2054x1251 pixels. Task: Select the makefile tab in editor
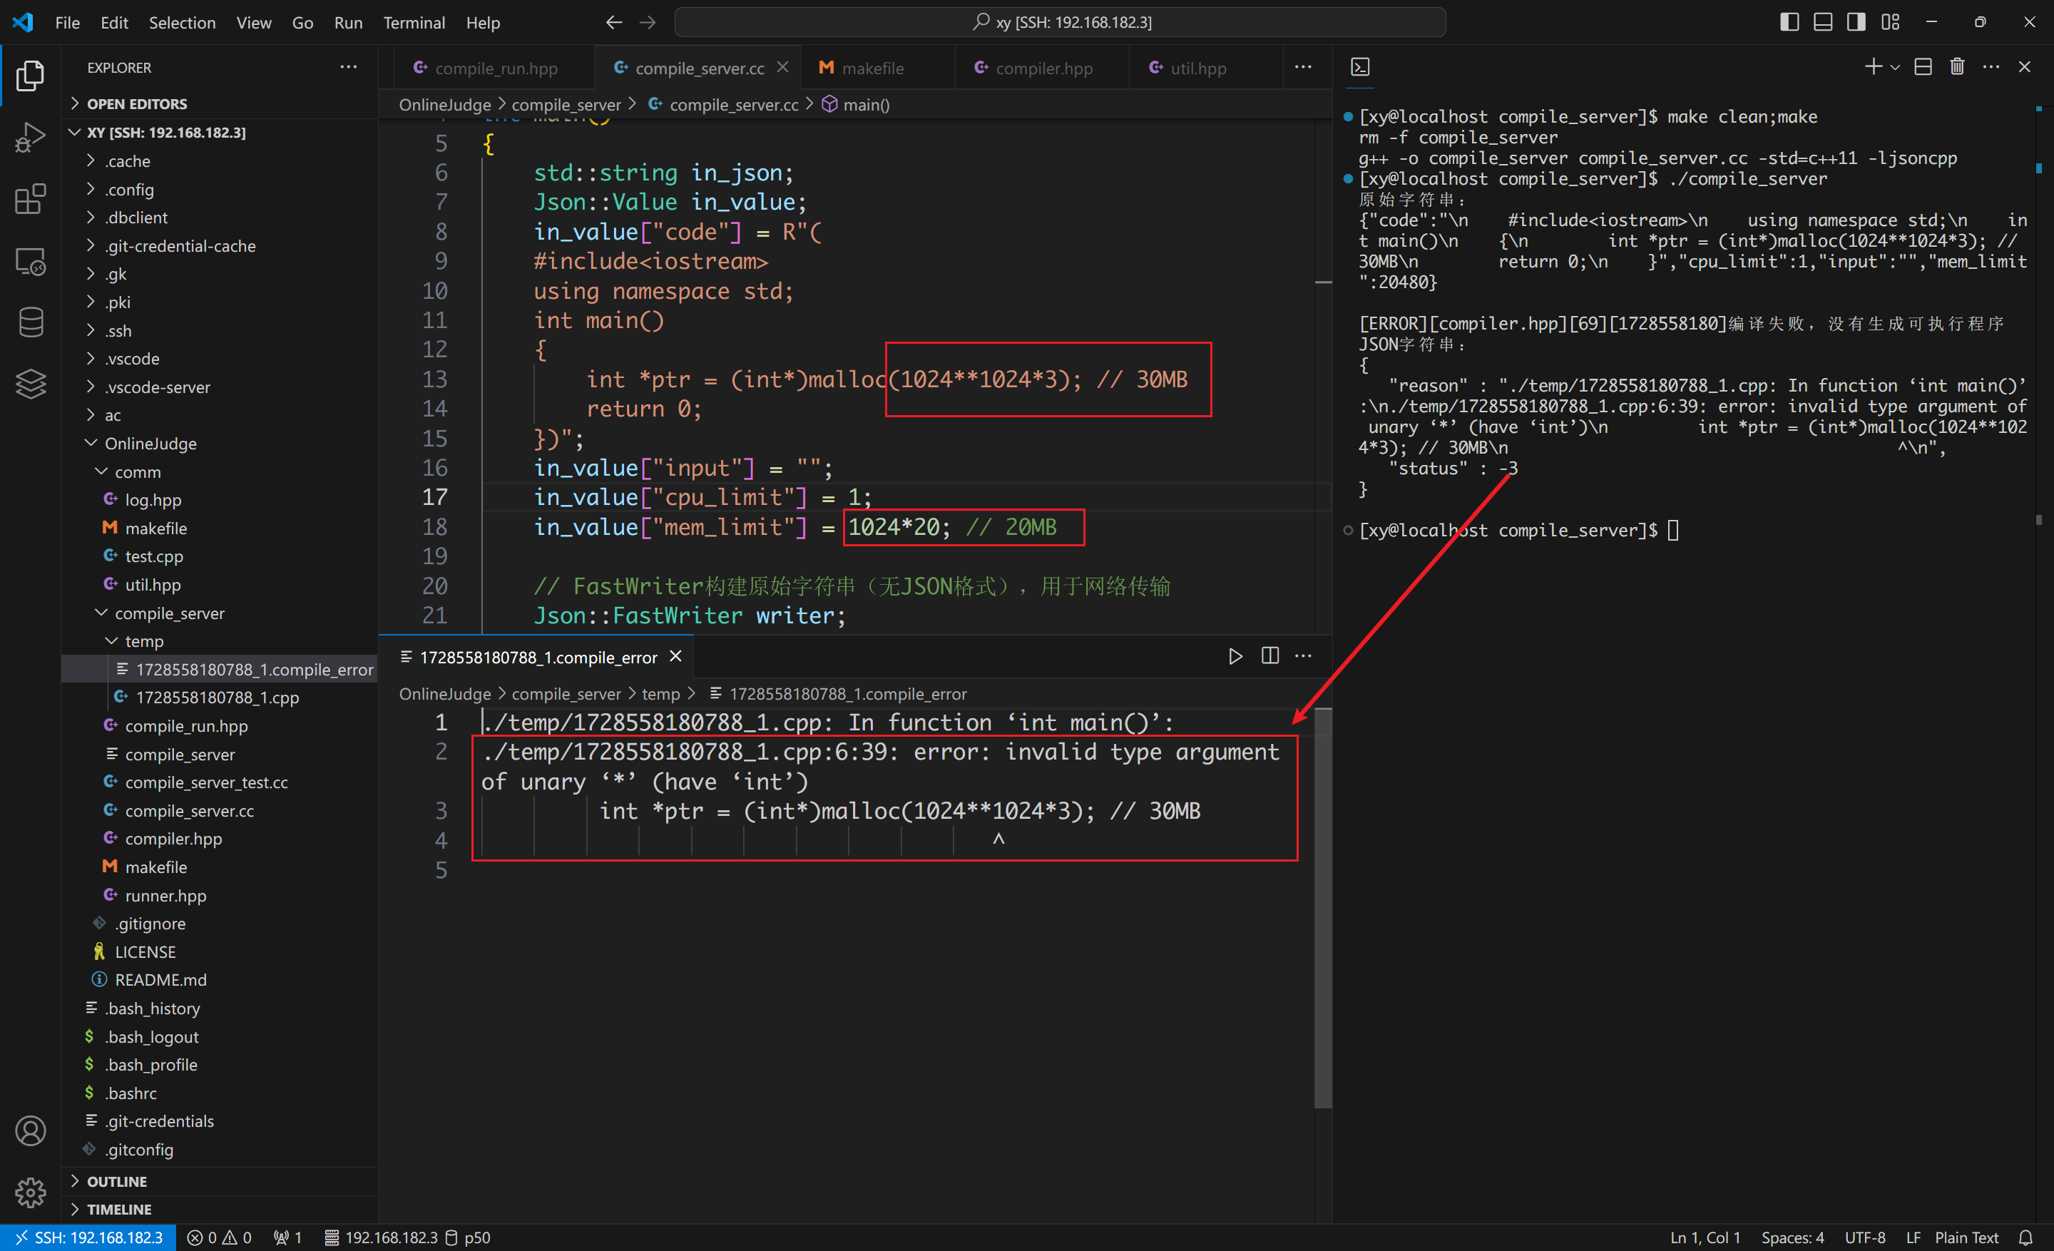click(873, 68)
